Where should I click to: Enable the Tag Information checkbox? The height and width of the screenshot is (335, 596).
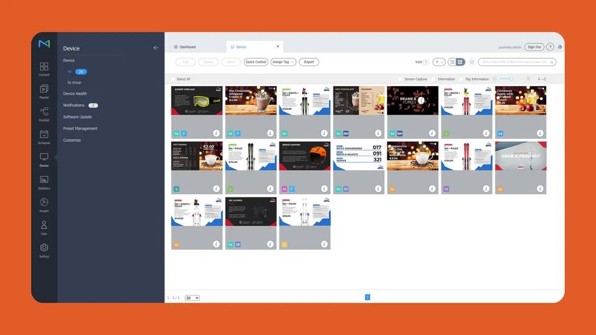[461, 79]
